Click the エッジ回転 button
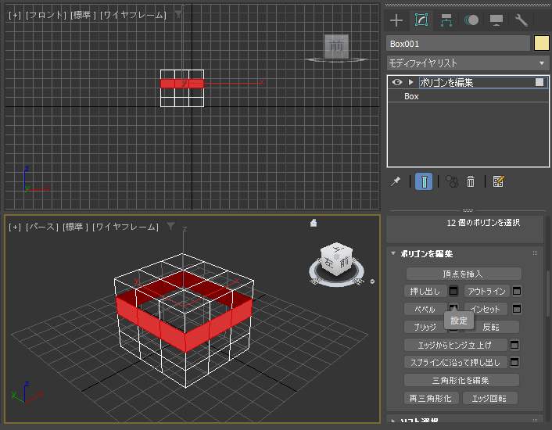 coord(489,398)
